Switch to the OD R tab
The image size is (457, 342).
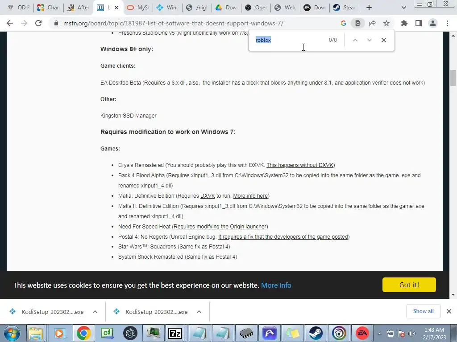coord(19,8)
